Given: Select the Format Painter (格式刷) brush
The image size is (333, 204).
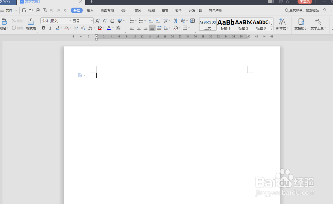Looking at the screenshot, I should [x=31, y=24].
